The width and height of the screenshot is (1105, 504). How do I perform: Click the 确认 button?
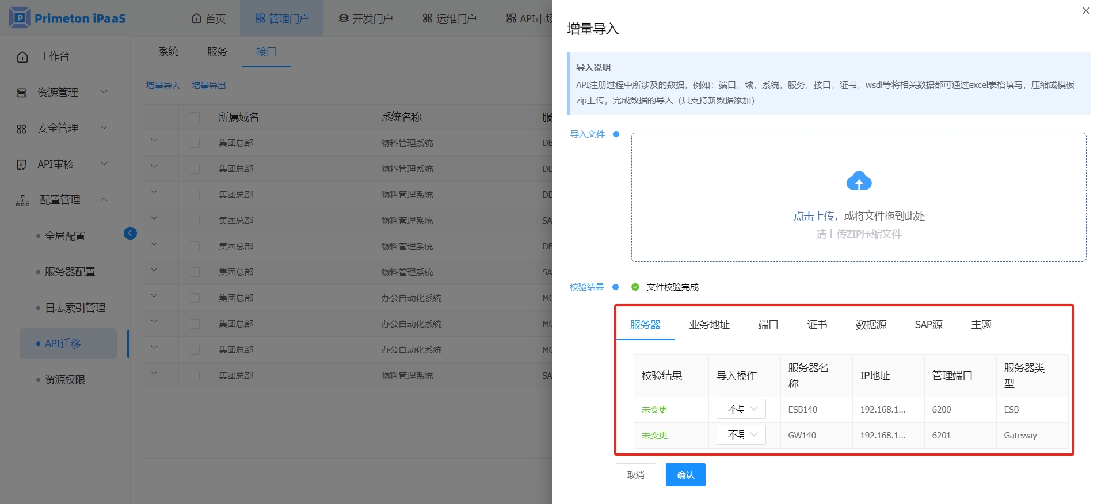tap(685, 475)
